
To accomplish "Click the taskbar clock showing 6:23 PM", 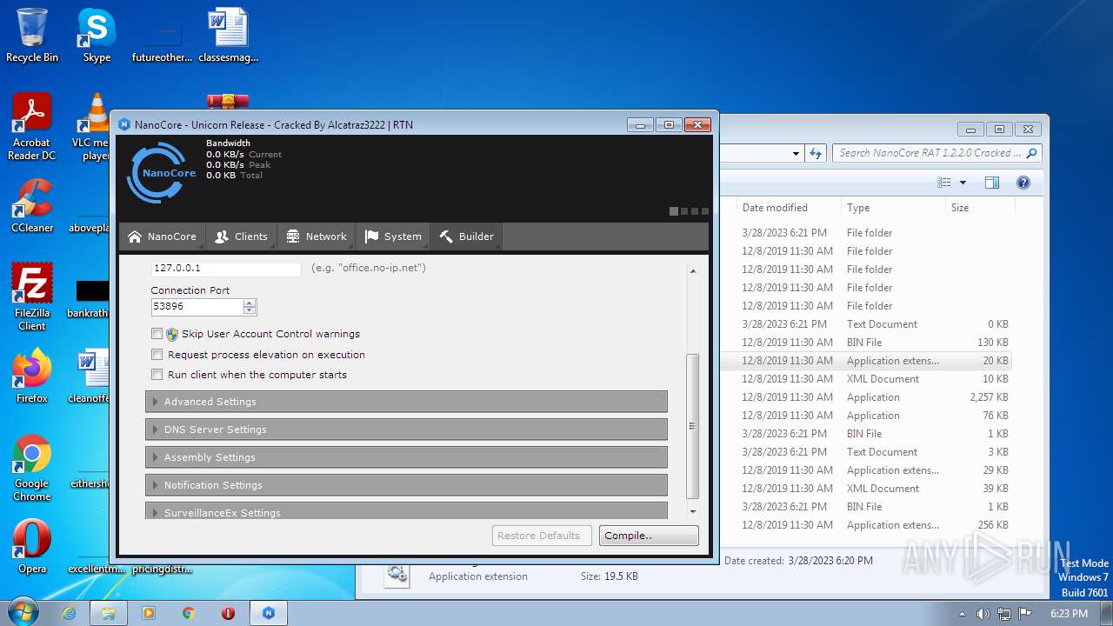I will tap(1069, 614).
